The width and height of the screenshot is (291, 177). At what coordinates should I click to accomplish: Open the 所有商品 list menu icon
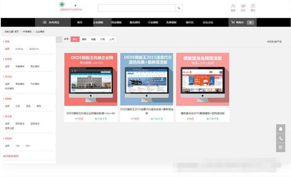(x=44, y=22)
